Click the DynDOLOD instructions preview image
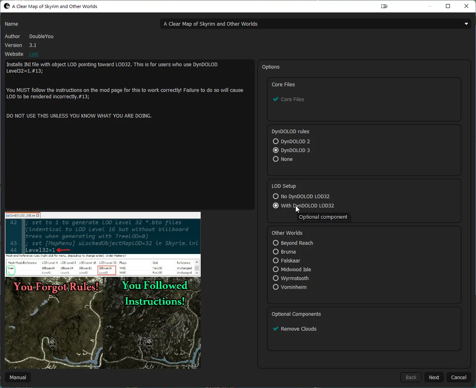 [x=103, y=290]
